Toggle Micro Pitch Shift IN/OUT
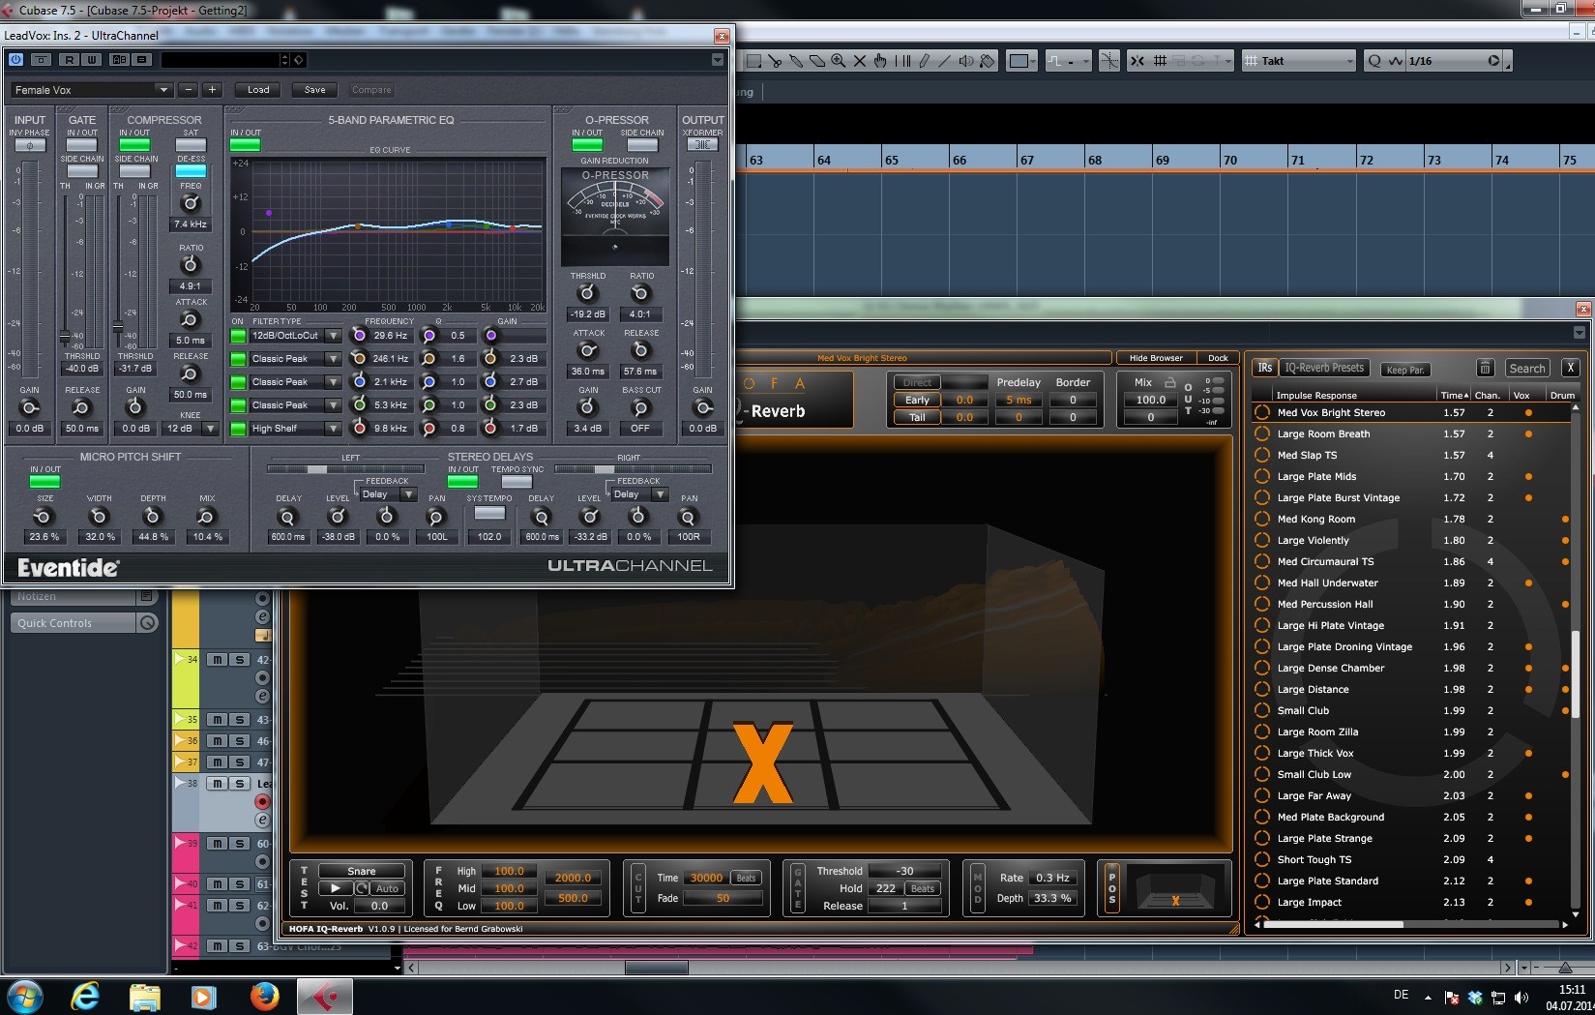This screenshot has width=1595, height=1015. click(44, 481)
